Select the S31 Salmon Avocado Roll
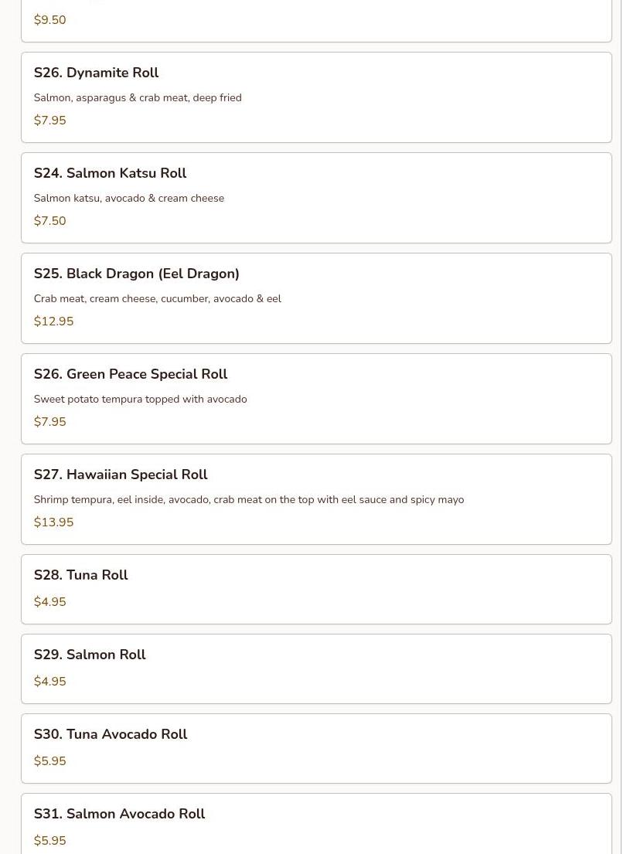 [x=119, y=814]
